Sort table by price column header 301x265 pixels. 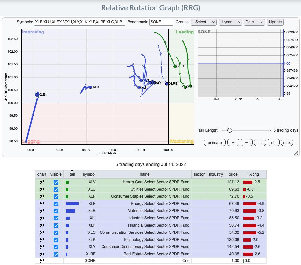(x=233, y=174)
